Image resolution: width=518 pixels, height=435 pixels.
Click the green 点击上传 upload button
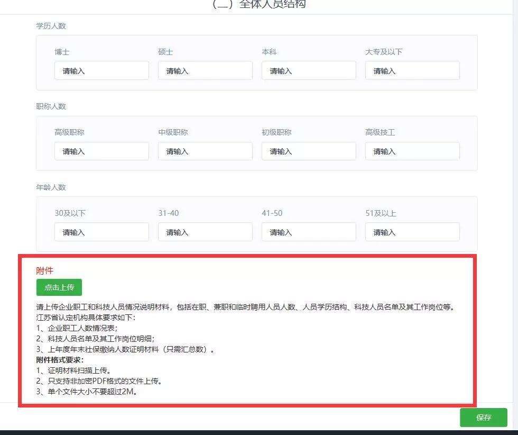coord(58,287)
